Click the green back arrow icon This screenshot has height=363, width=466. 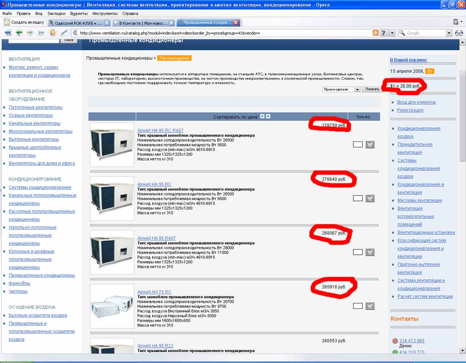pos(19,33)
